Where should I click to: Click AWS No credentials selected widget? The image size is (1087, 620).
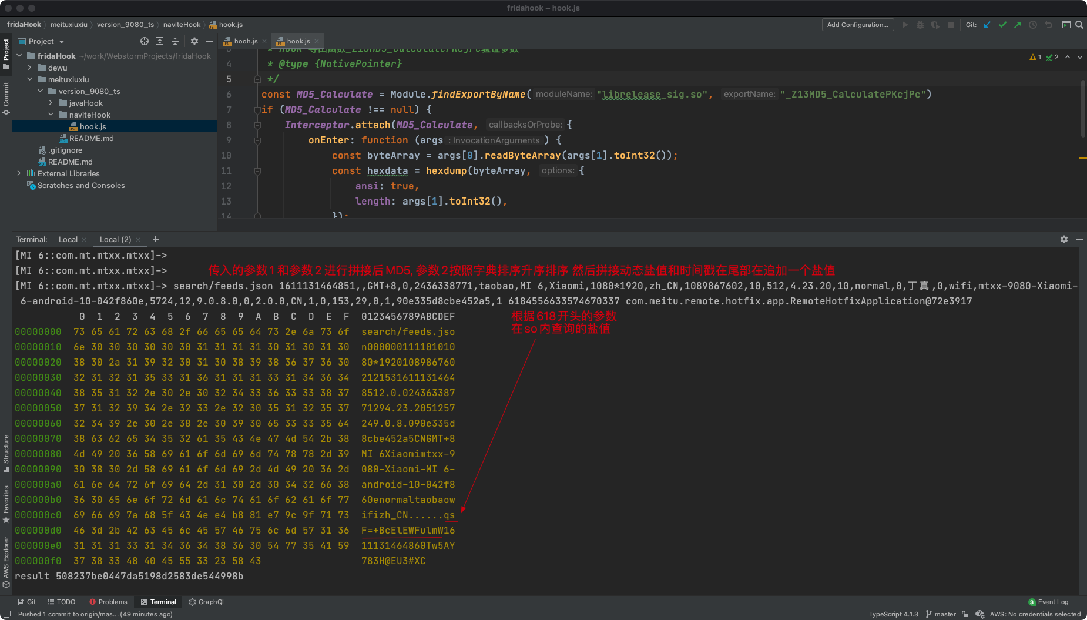click(1035, 614)
